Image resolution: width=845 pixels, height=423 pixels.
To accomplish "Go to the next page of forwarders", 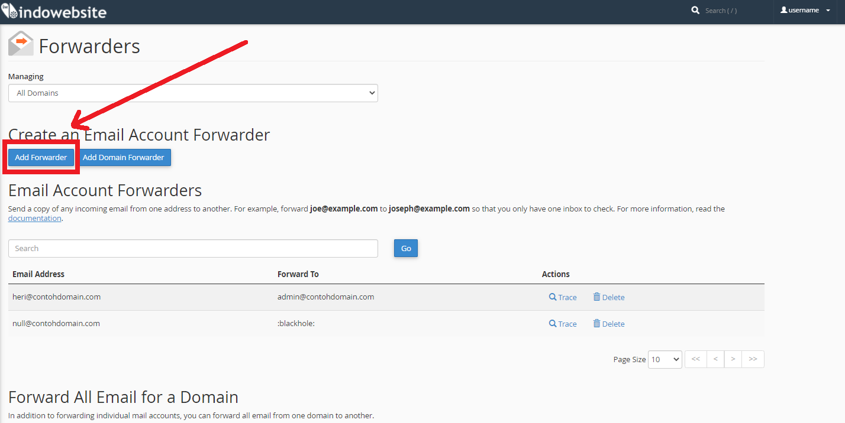I will [733, 359].
